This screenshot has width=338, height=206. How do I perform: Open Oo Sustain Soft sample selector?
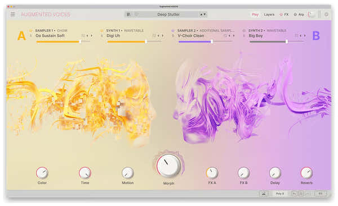(x=50, y=36)
